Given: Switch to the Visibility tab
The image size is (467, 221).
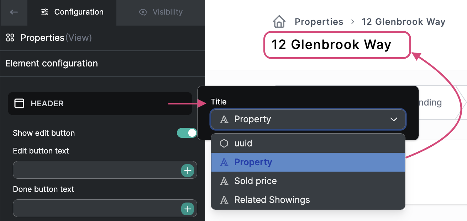Looking at the screenshot, I should point(161,12).
